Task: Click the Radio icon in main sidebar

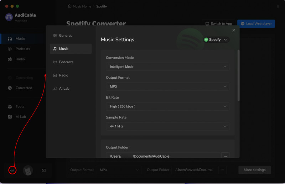Action: [x=10, y=59]
